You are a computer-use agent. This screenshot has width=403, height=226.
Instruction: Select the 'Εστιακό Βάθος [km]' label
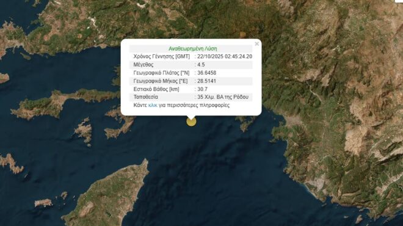[x=156, y=89]
